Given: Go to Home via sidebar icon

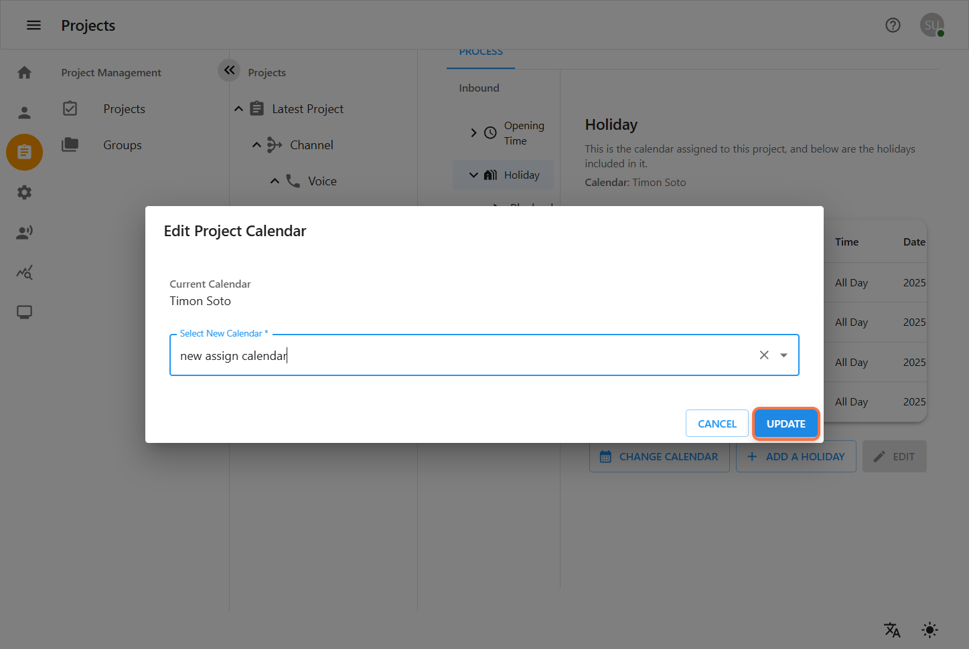Looking at the screenshot, I should 25,72.
